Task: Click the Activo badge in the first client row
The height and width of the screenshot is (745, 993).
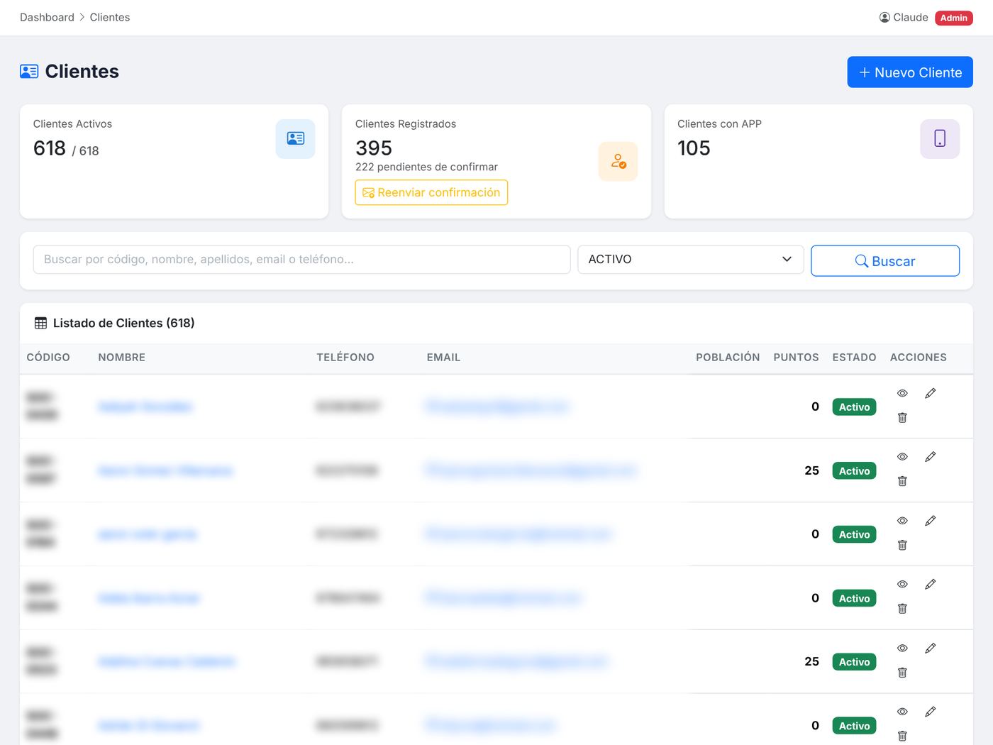Action: 854,407
